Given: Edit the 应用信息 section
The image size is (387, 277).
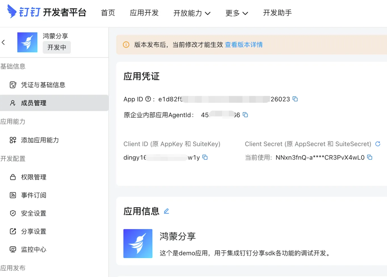Looking at the screenshot, I should 166,211.
